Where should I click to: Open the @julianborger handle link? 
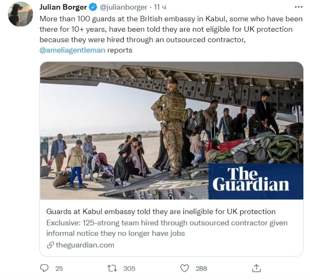[x=124, y=8]
